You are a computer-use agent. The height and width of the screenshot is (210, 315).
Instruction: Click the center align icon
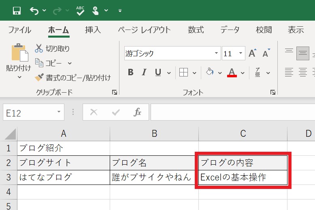(x=302, y=72)
